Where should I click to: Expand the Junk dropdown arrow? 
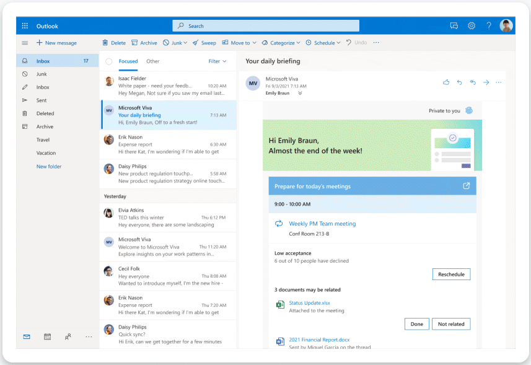point(185,43)
